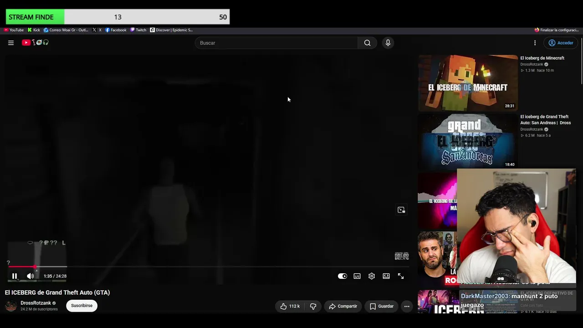Viewport: 583px width, 328px height.
Task: Click the search magnifier button
Action: click(367, 43)
